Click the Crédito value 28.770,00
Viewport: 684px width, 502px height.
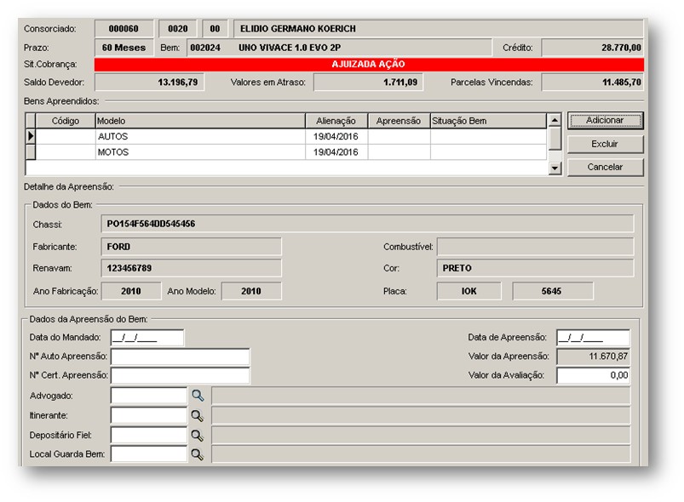[x=592, y=48]
